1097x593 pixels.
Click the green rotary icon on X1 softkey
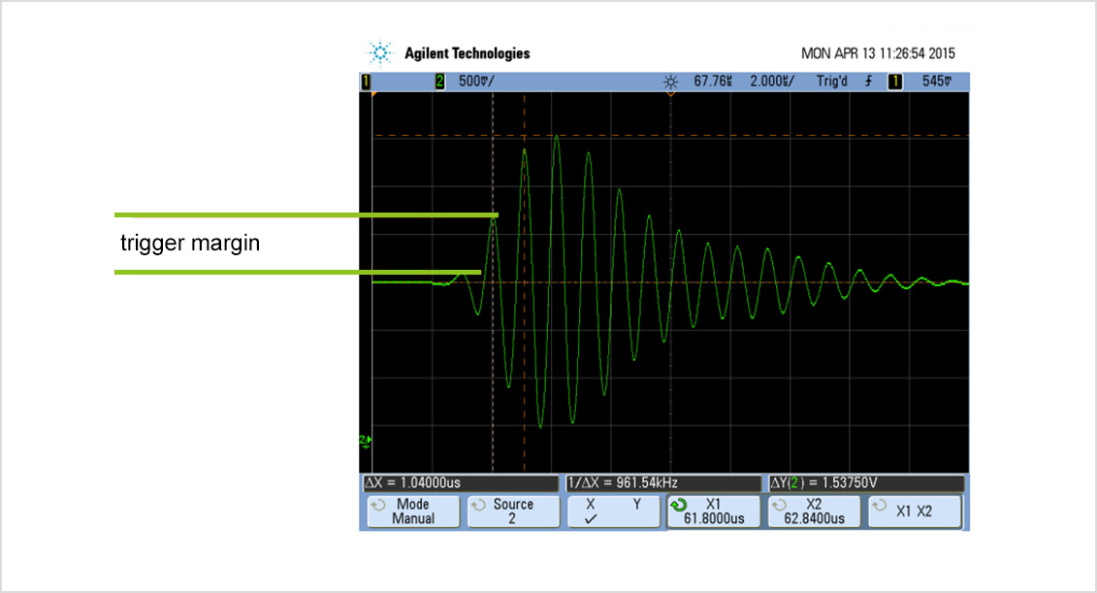point(679,505)
